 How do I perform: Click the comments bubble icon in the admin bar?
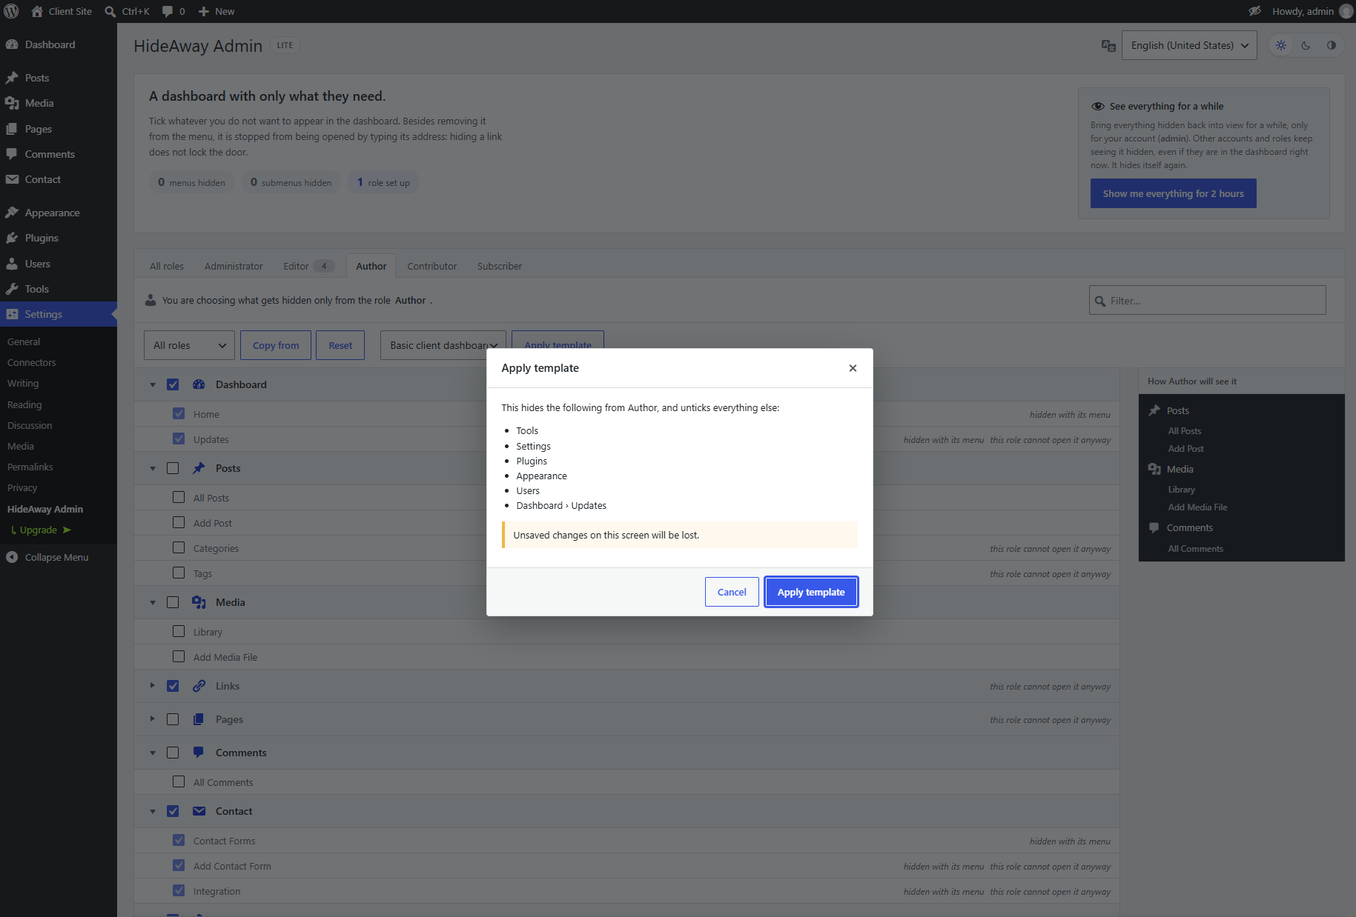coord(168,11)
